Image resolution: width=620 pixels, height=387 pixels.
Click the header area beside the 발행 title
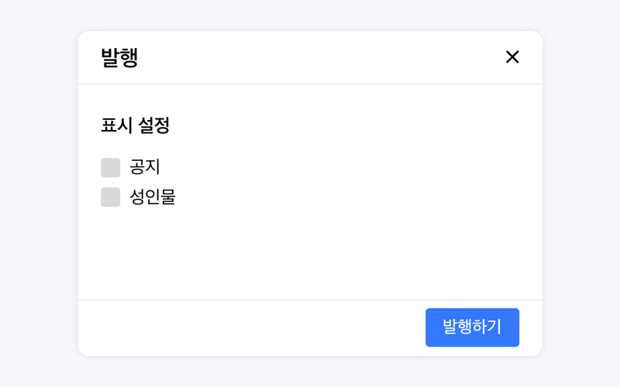coord(316,57)
